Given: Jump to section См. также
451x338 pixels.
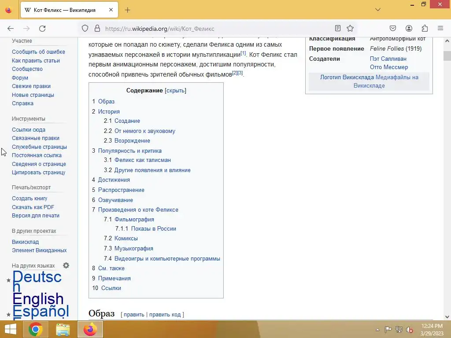Looking at the screenshot, I should pyautogui.click(x=111, y=268).
